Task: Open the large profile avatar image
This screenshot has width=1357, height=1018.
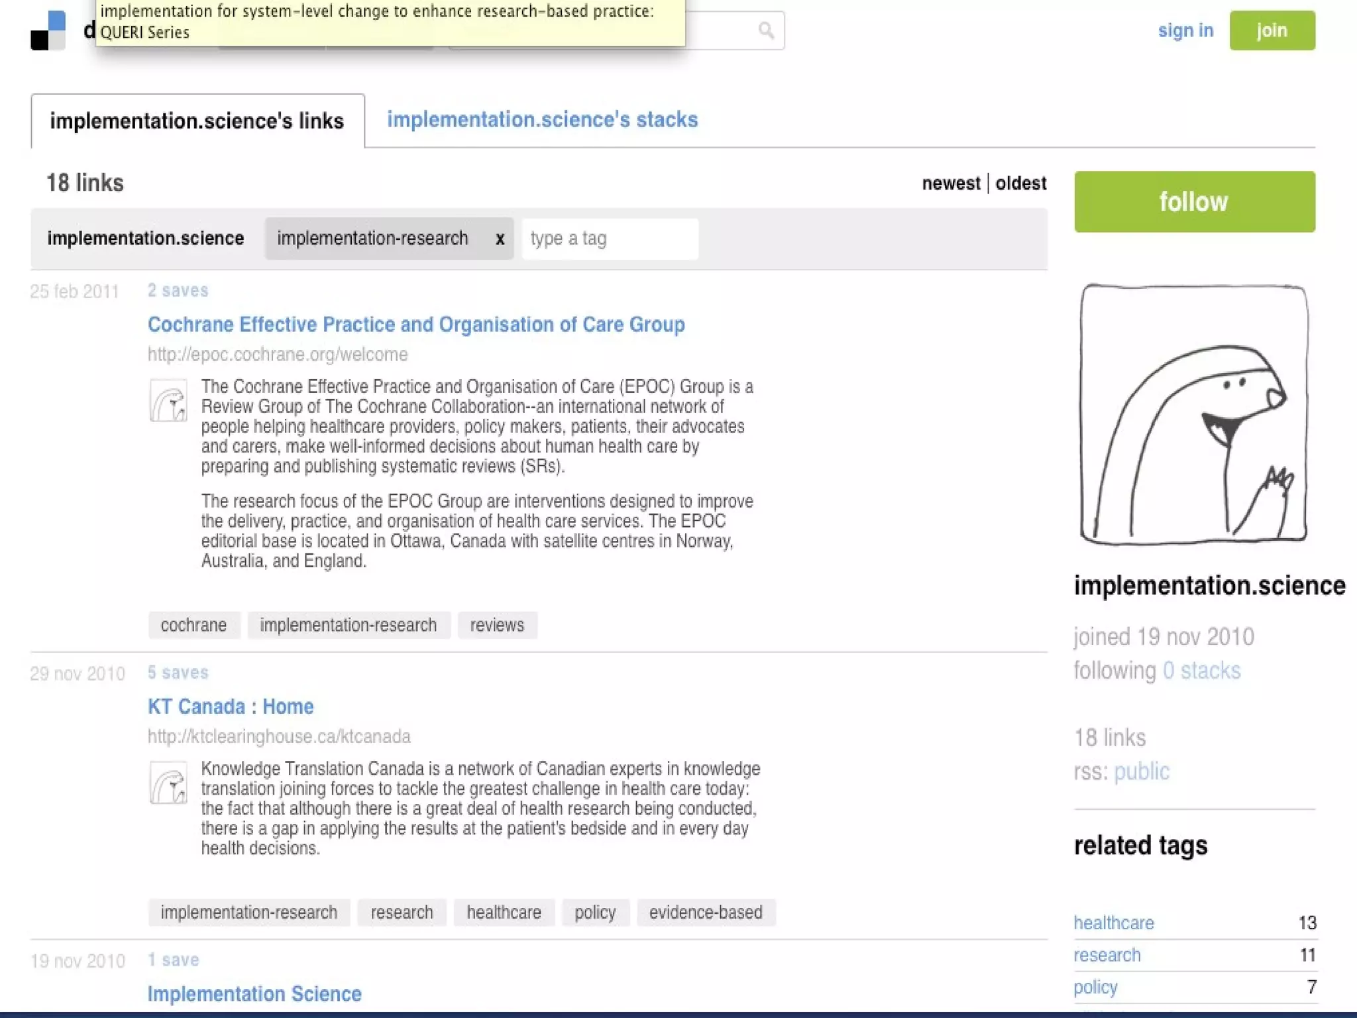Action: pos(1193,414)
